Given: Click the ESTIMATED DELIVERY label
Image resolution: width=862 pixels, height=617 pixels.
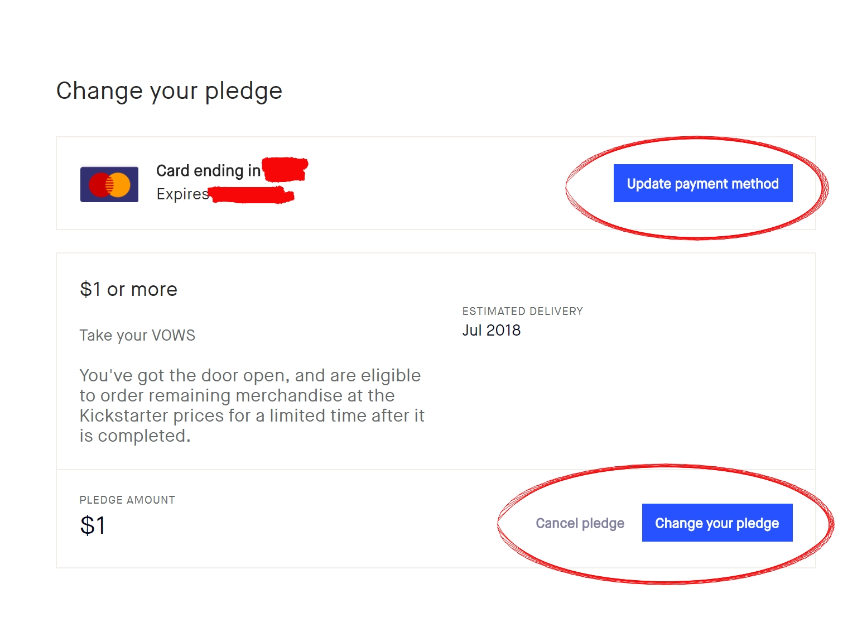Looking at the screenshot, I should pos(522,311).
